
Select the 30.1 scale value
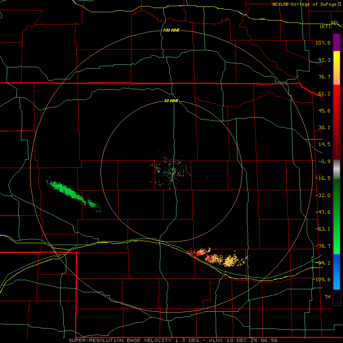click(324, 128)
